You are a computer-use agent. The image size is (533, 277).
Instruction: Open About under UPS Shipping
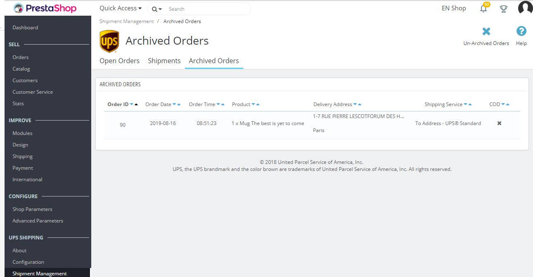point(19,251)
